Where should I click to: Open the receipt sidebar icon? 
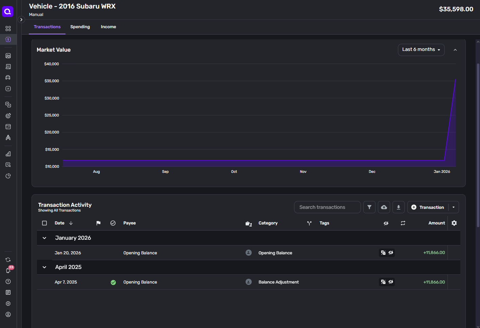click(x=8, y=67)
